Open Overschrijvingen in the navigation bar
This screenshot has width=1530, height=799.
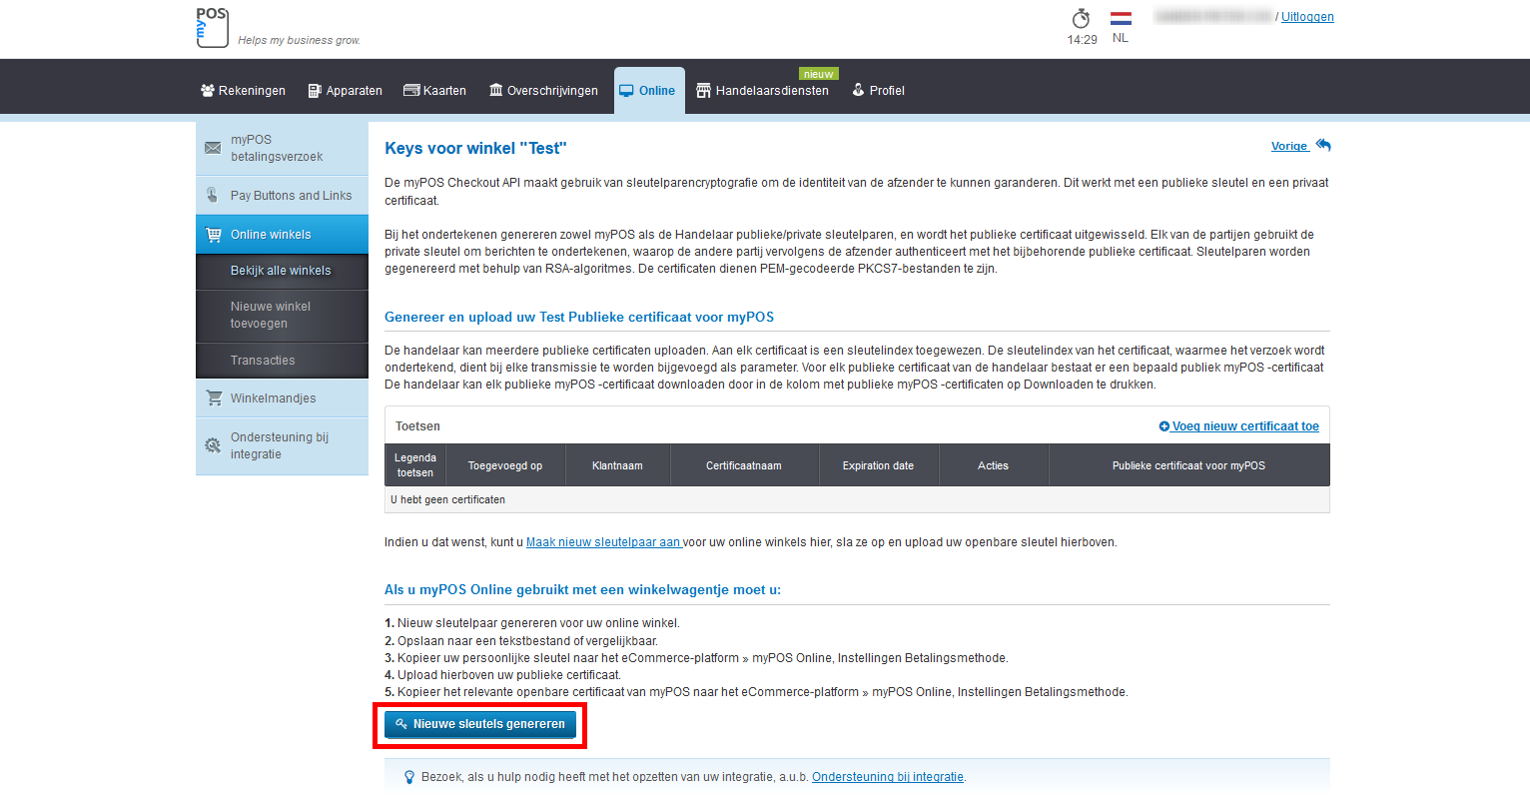click(543, 91)
